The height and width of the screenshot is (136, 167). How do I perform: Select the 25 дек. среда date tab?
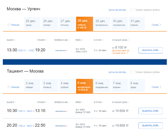tap(32, 23)
